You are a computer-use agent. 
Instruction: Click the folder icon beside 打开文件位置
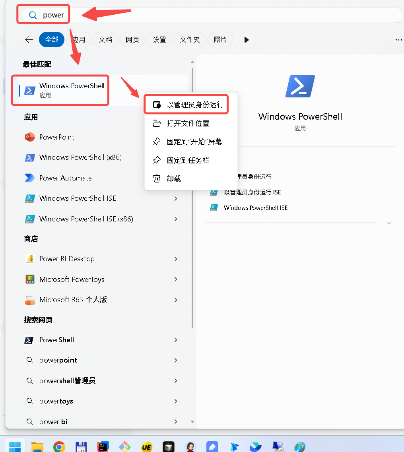point(157,123)
